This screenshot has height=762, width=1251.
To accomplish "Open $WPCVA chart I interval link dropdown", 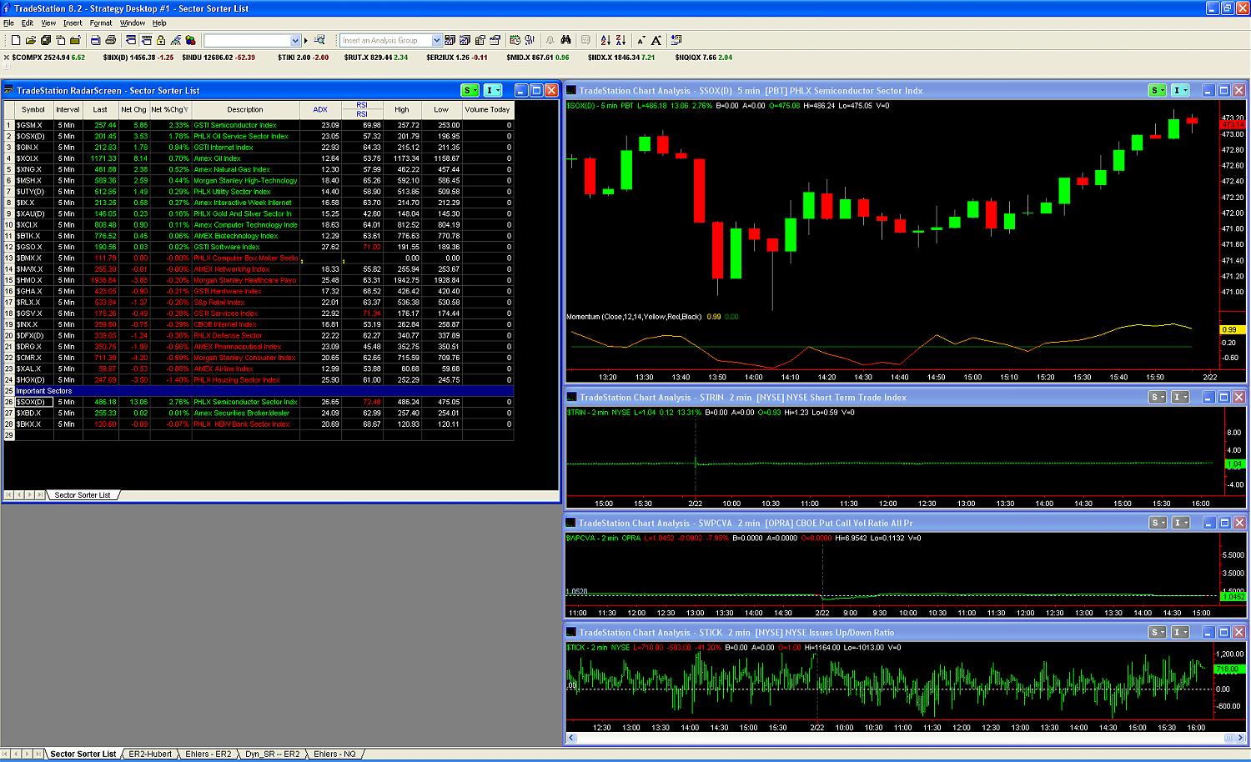I will point(1180,523).
